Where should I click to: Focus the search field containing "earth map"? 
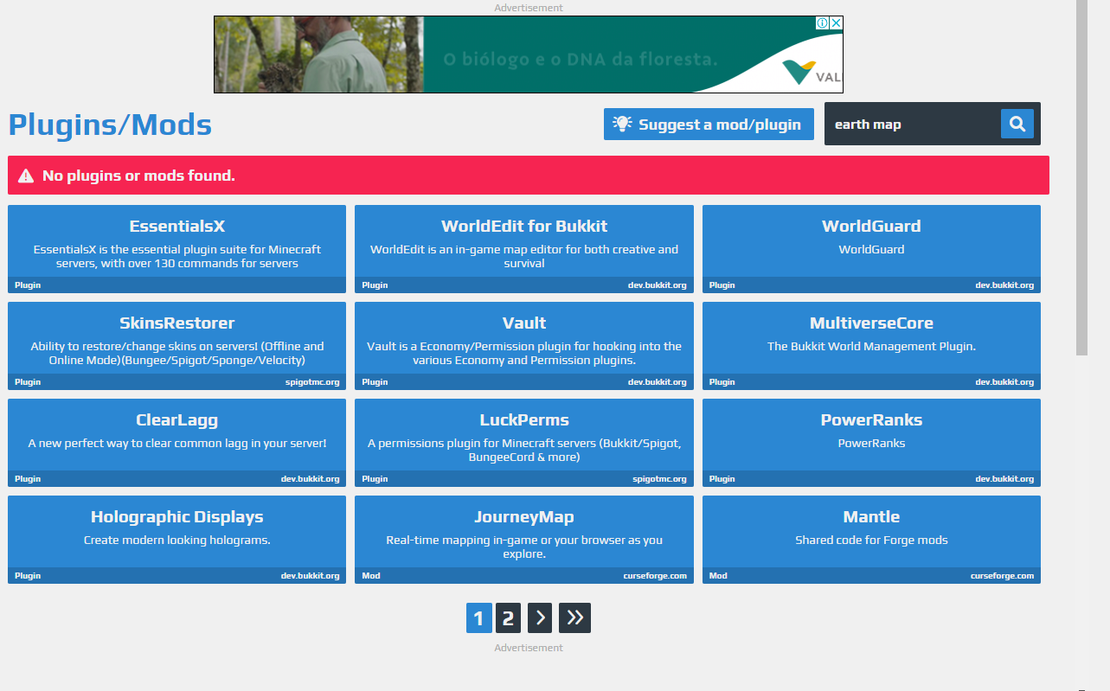coord(913,124)
